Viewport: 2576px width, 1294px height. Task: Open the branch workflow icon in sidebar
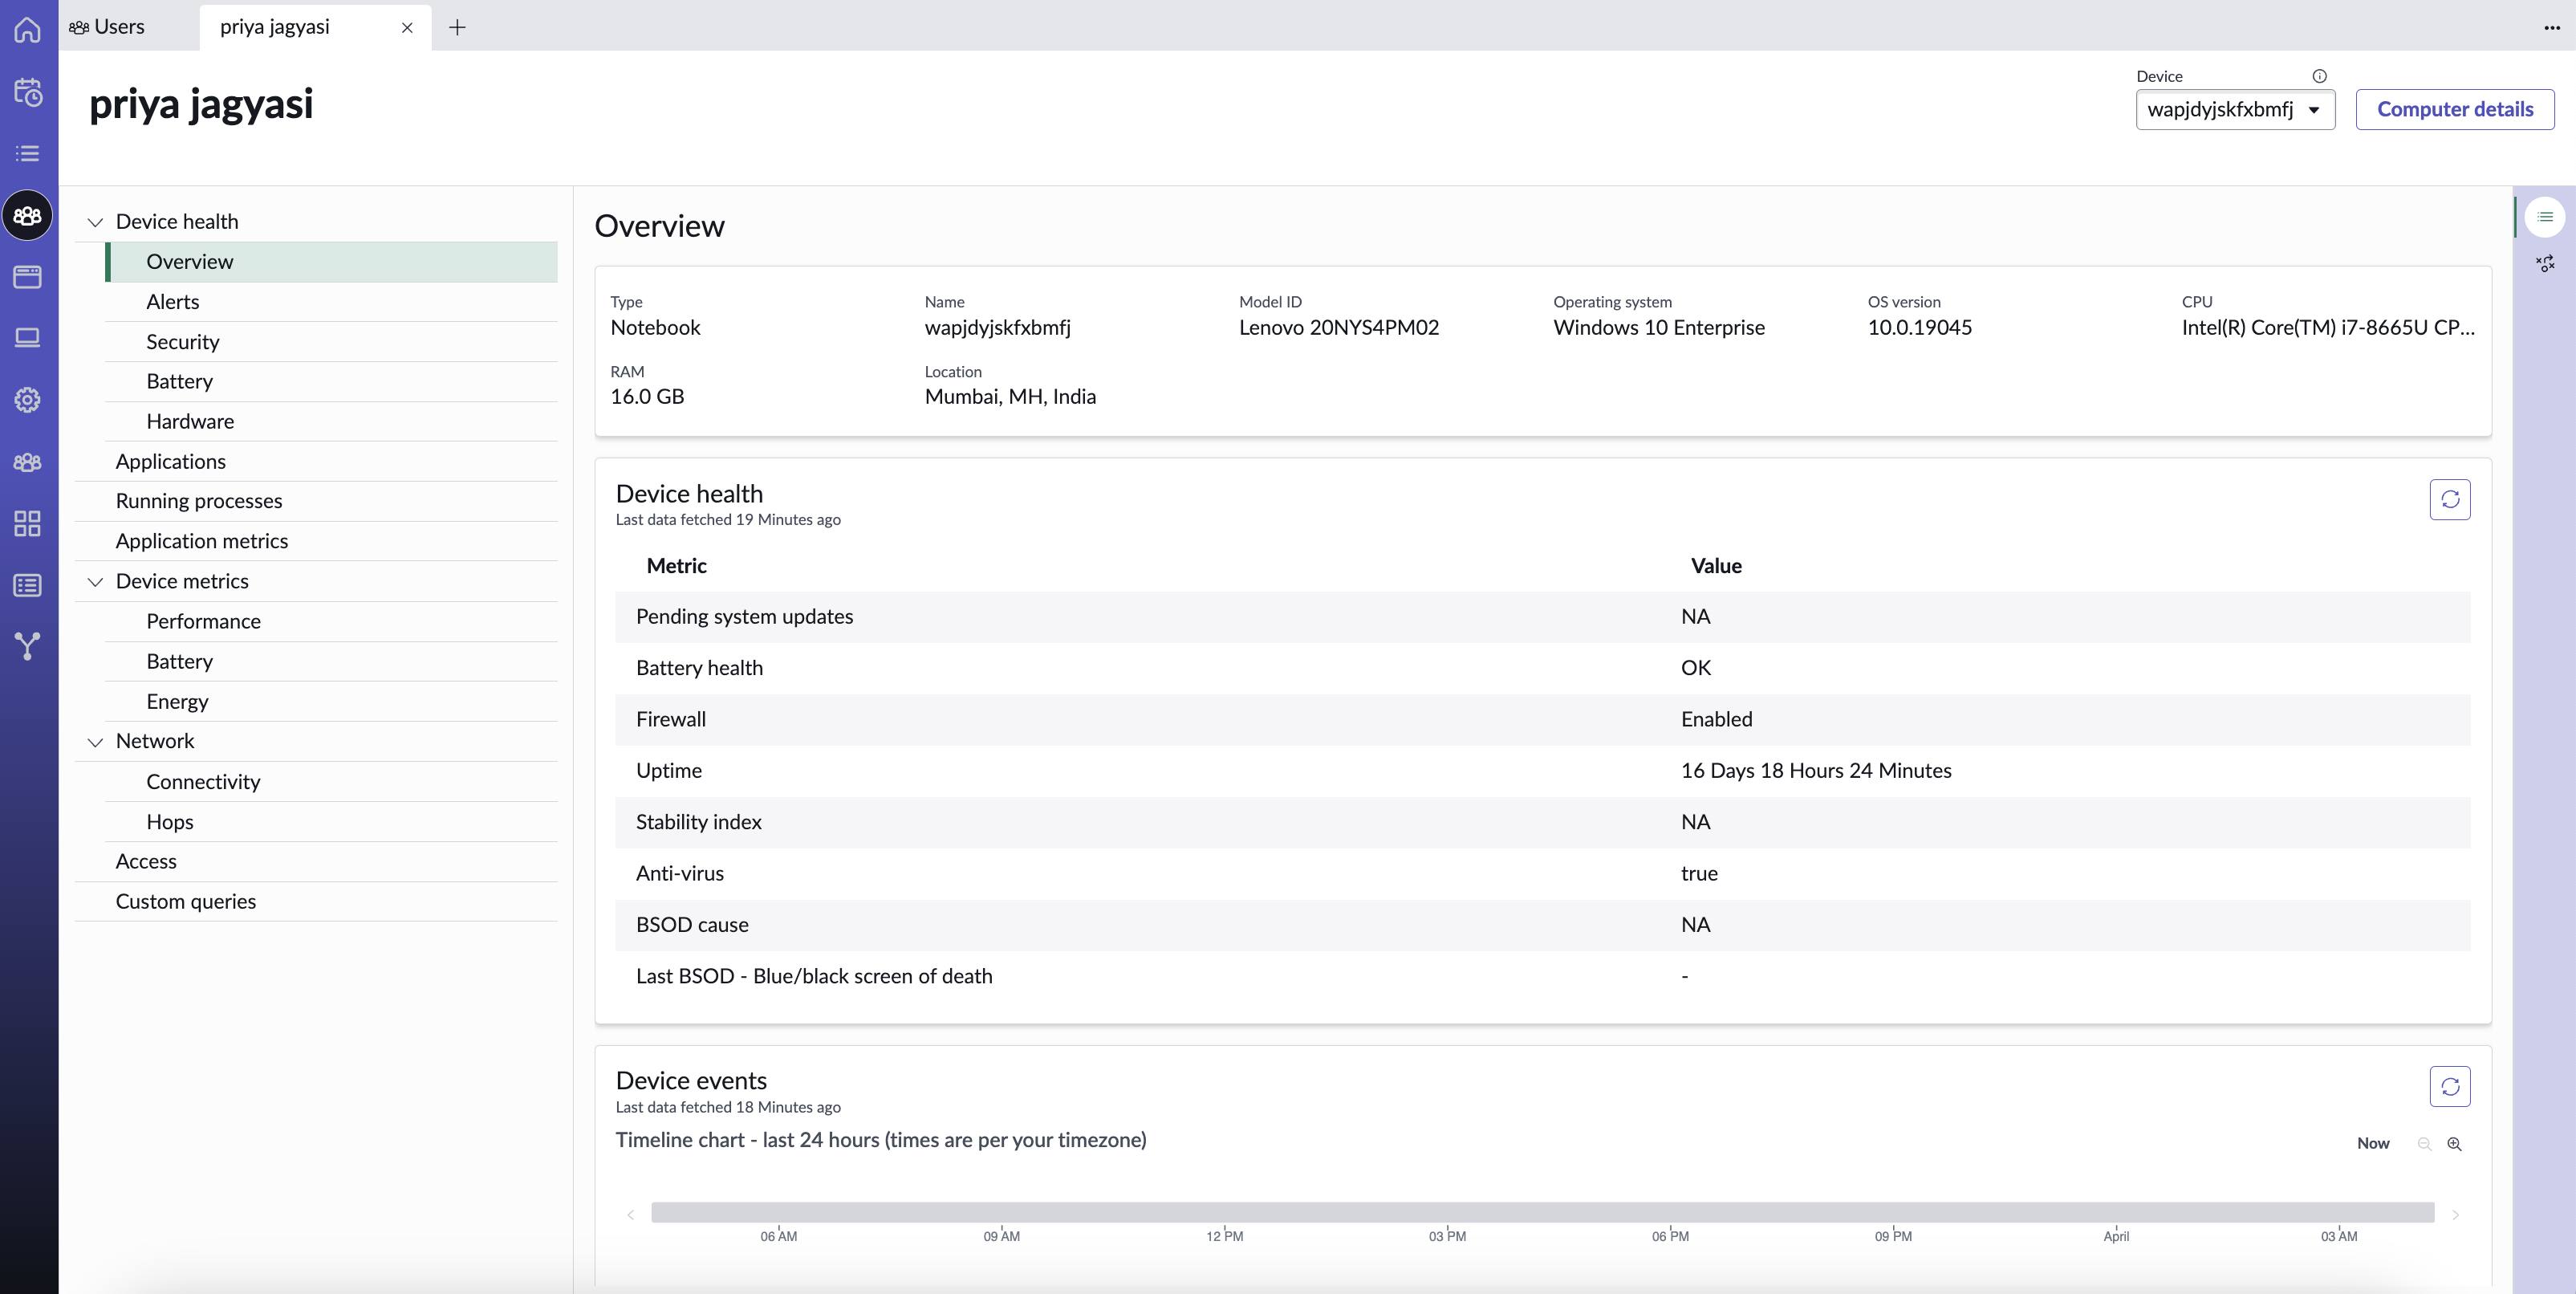tap(28, 646)
